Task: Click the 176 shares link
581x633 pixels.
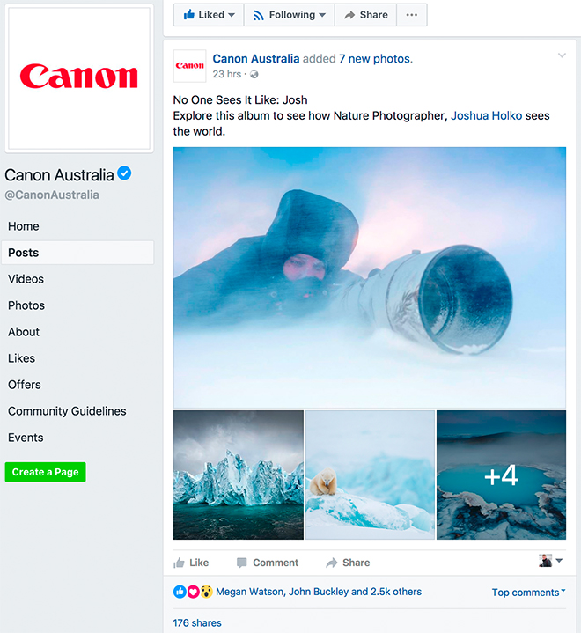Action: [x=197, y=623]
